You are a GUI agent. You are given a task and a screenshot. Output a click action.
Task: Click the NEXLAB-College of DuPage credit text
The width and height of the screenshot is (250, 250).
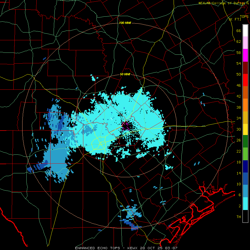coord(223,3)
